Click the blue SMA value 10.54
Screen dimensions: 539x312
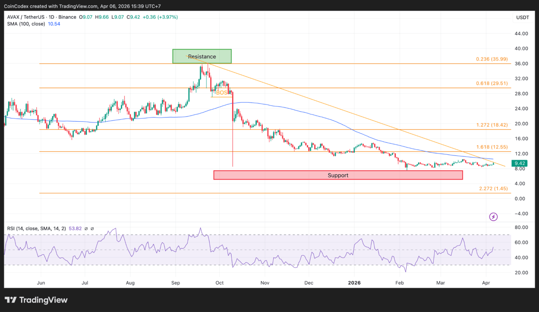[x=54, y=24]
